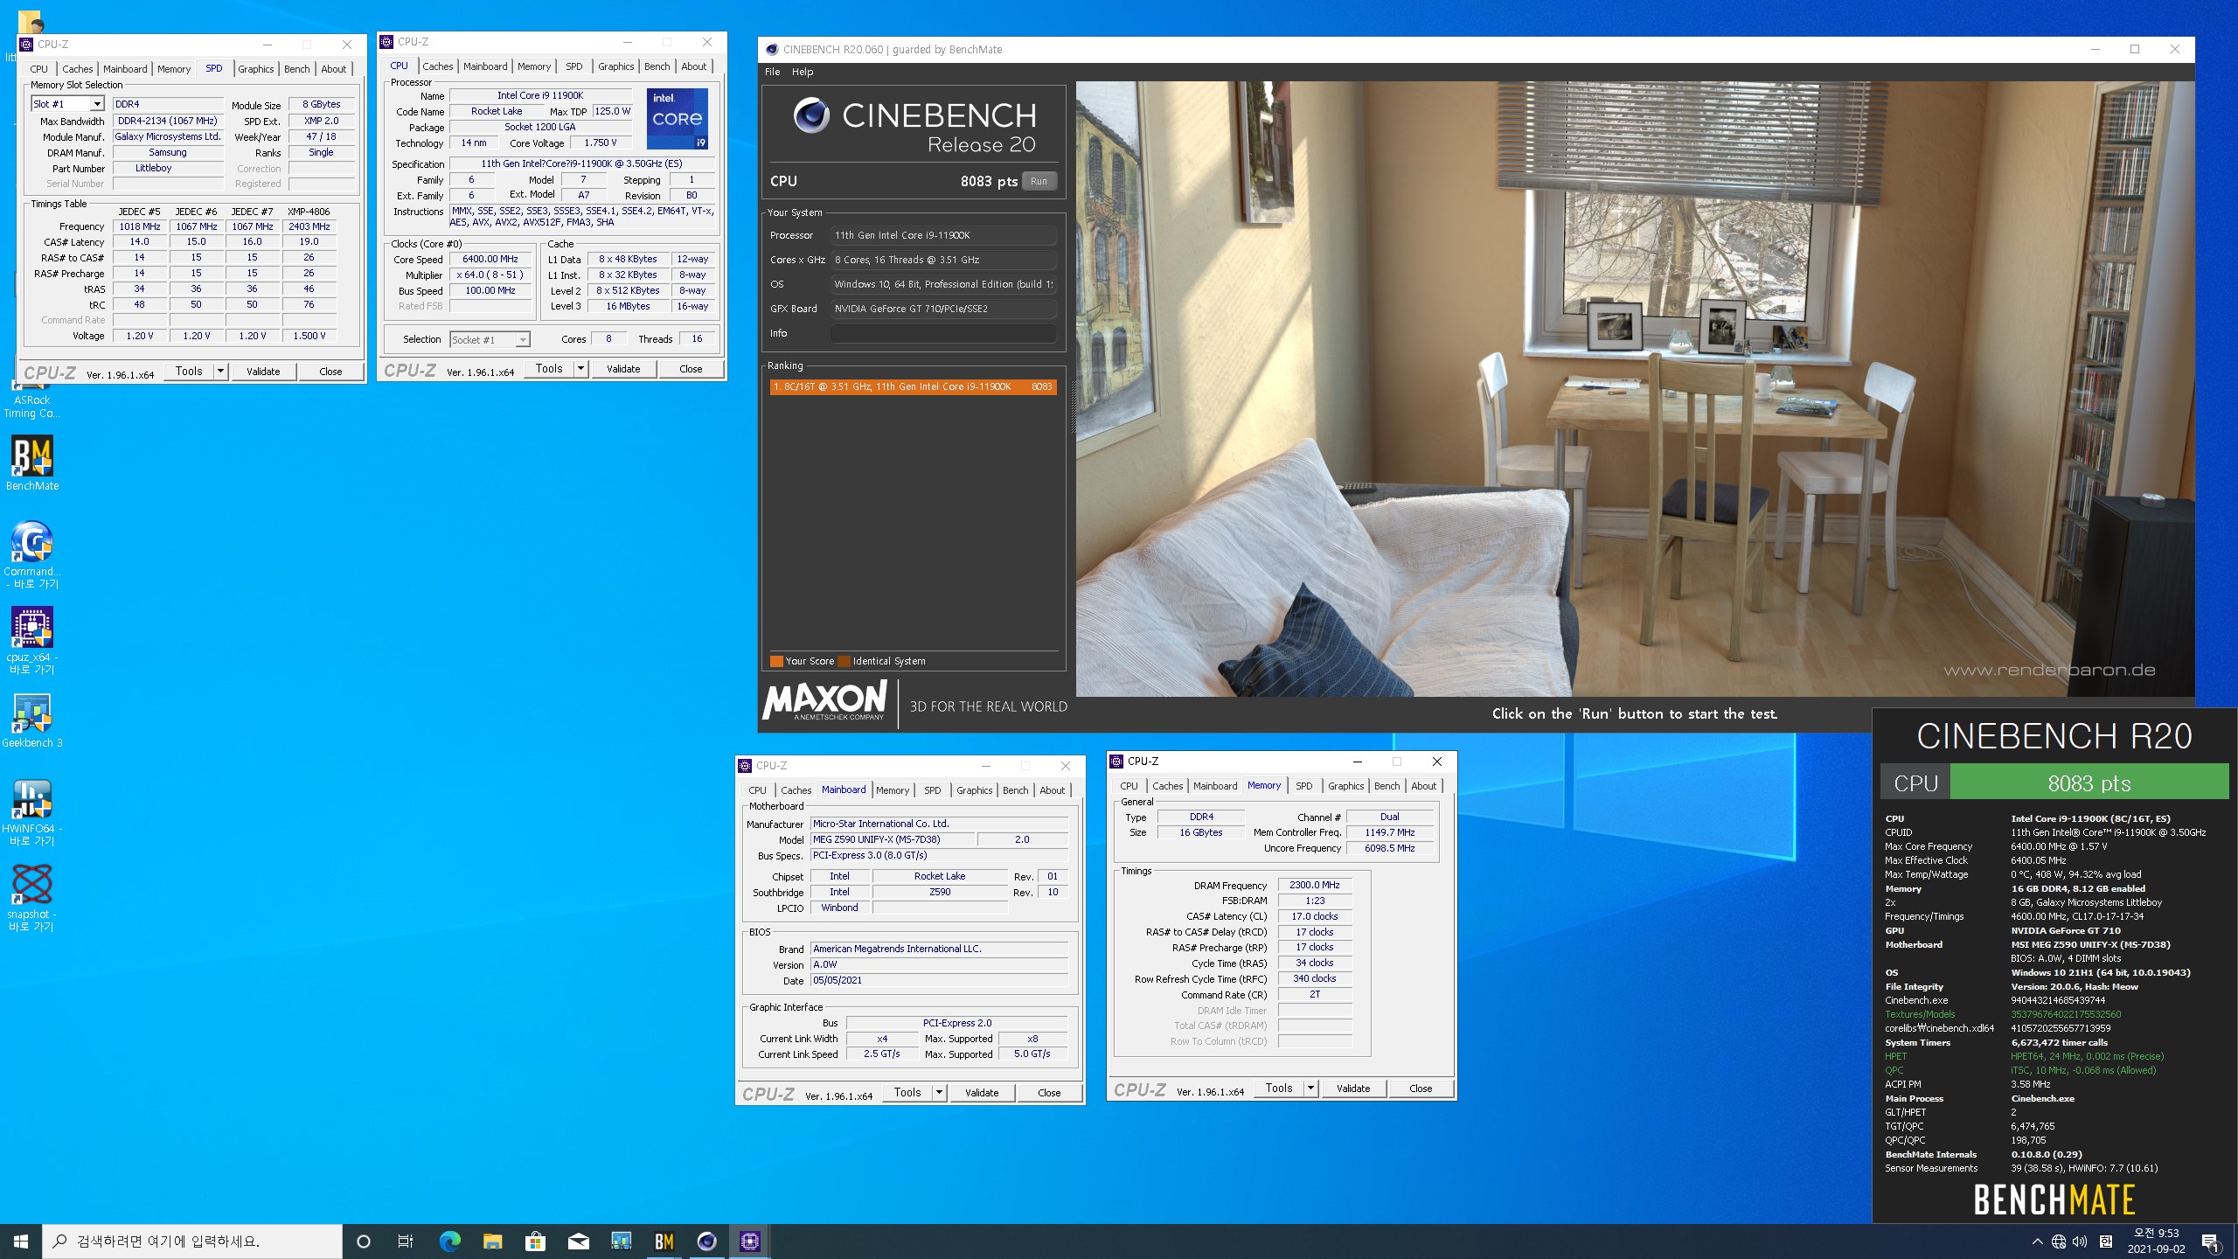Click MEG Z590 UNIFY-X model field
This screenshot has height=1259, width=2238.
coord(892,839)
